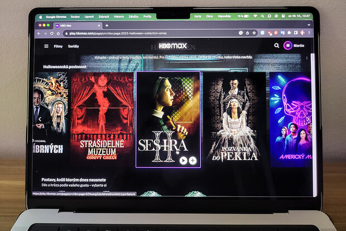Click the Google icon in the address bar
346x231 pixels.
(x=241, y=33)
